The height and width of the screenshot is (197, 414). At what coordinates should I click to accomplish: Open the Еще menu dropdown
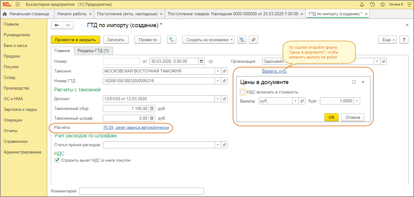(x=388, y=40)
